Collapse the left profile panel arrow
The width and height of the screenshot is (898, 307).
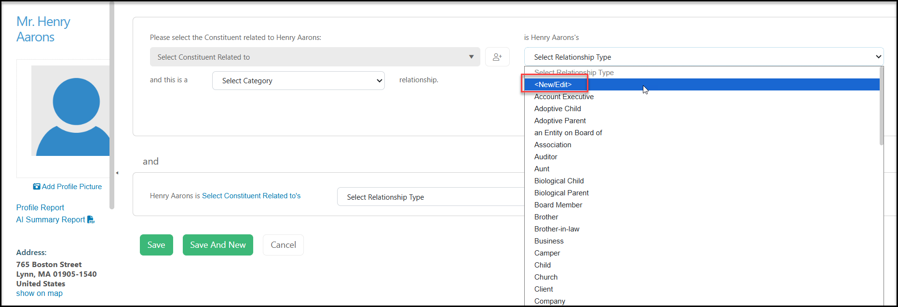[x=117, y=173]
